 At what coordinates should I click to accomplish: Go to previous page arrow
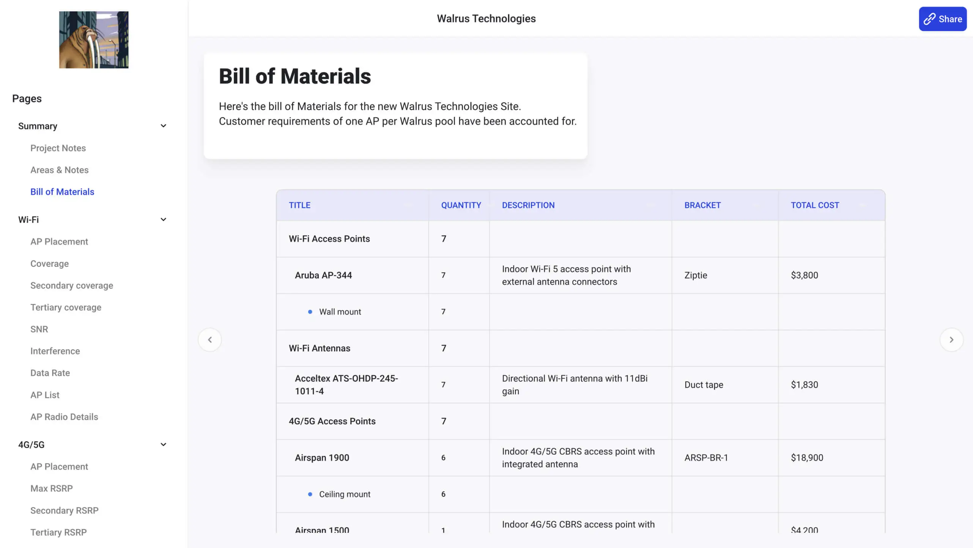[x=210, y=340]
